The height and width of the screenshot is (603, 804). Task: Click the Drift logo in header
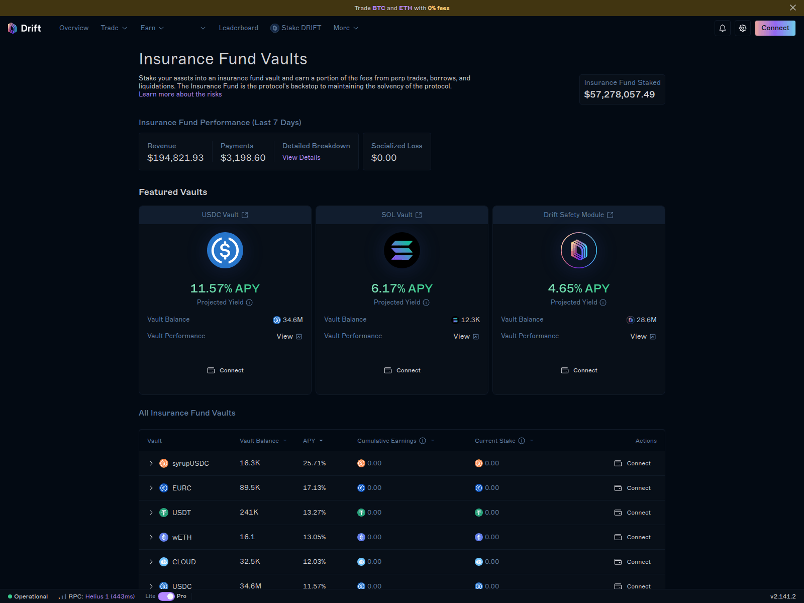(25, 28)
